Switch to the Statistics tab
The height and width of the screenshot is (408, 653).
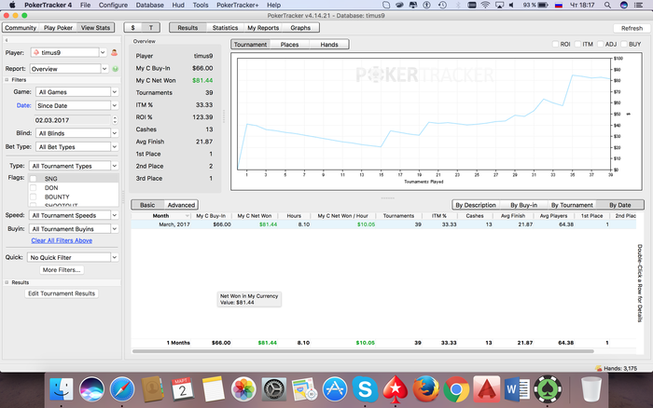[x=225, y=27]
